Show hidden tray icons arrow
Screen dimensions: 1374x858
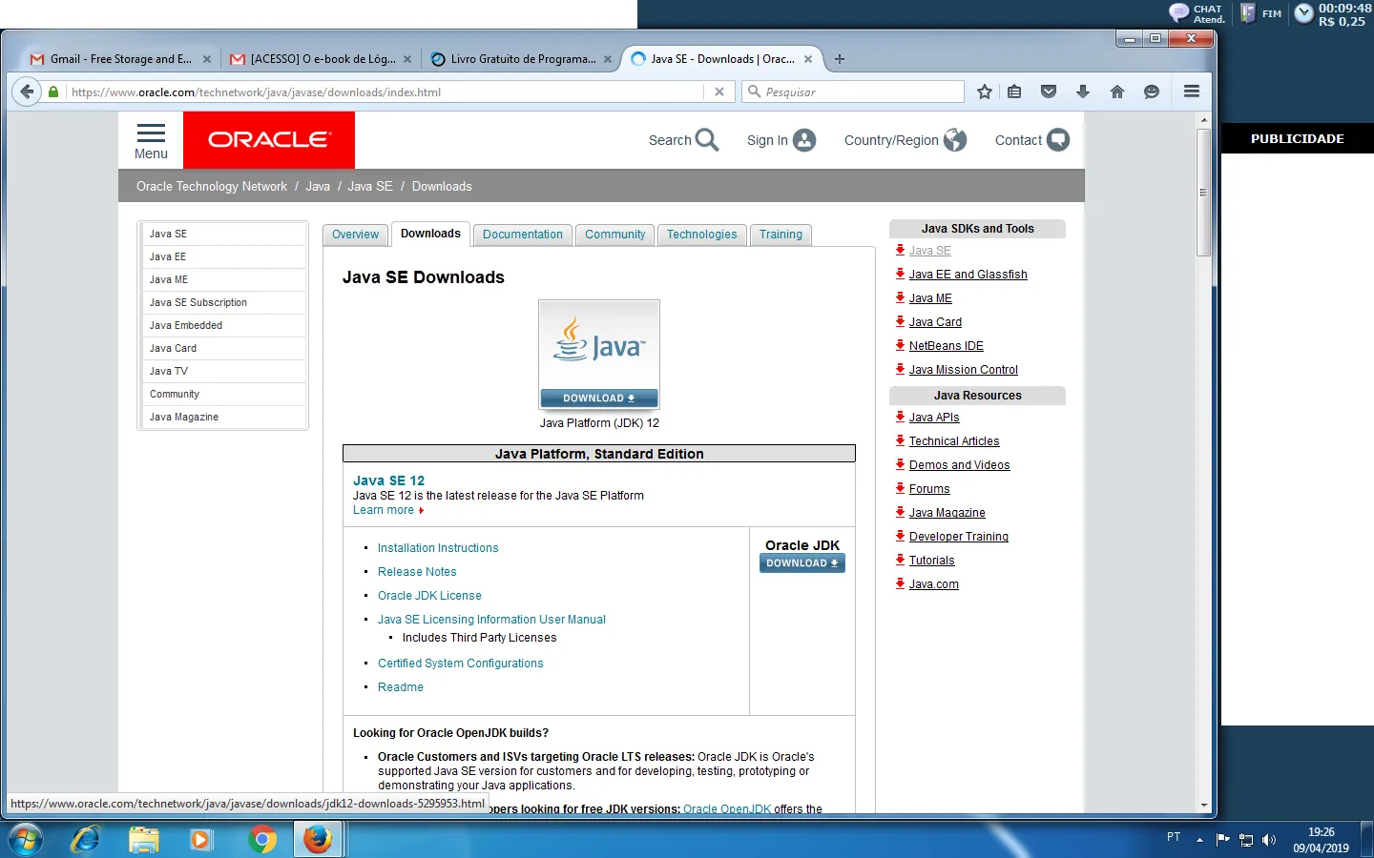1199,840
